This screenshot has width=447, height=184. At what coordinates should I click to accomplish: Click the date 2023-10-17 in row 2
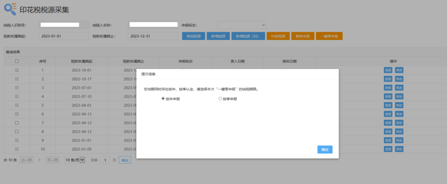point(82,79)
